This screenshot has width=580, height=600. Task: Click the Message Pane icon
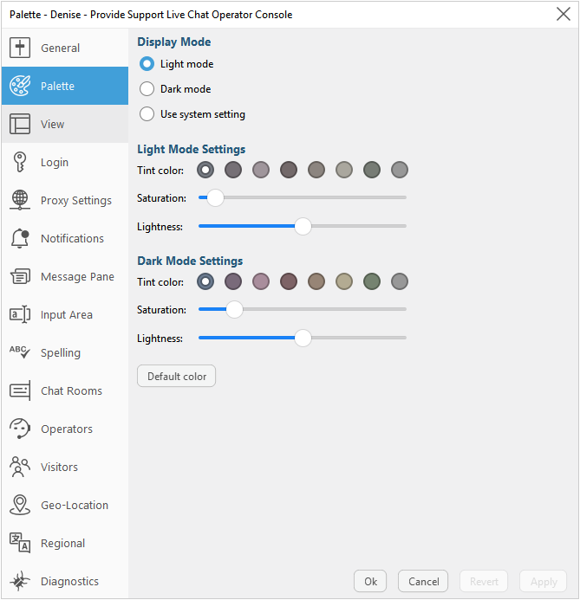click(x=20, y=276)
